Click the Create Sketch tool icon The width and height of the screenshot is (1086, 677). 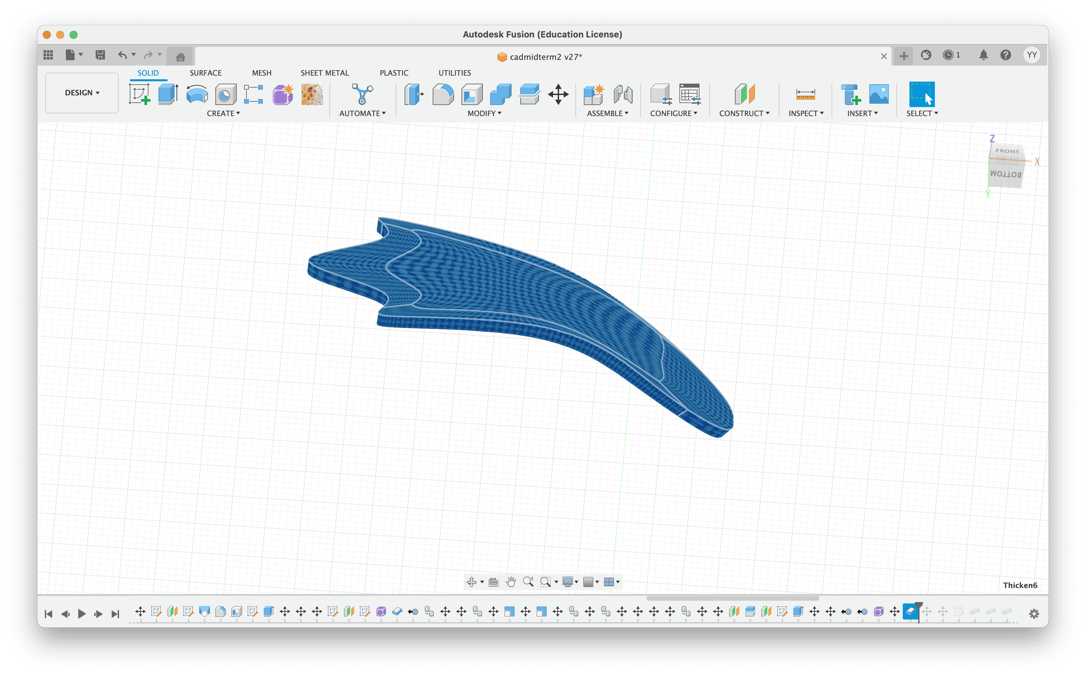139,94
